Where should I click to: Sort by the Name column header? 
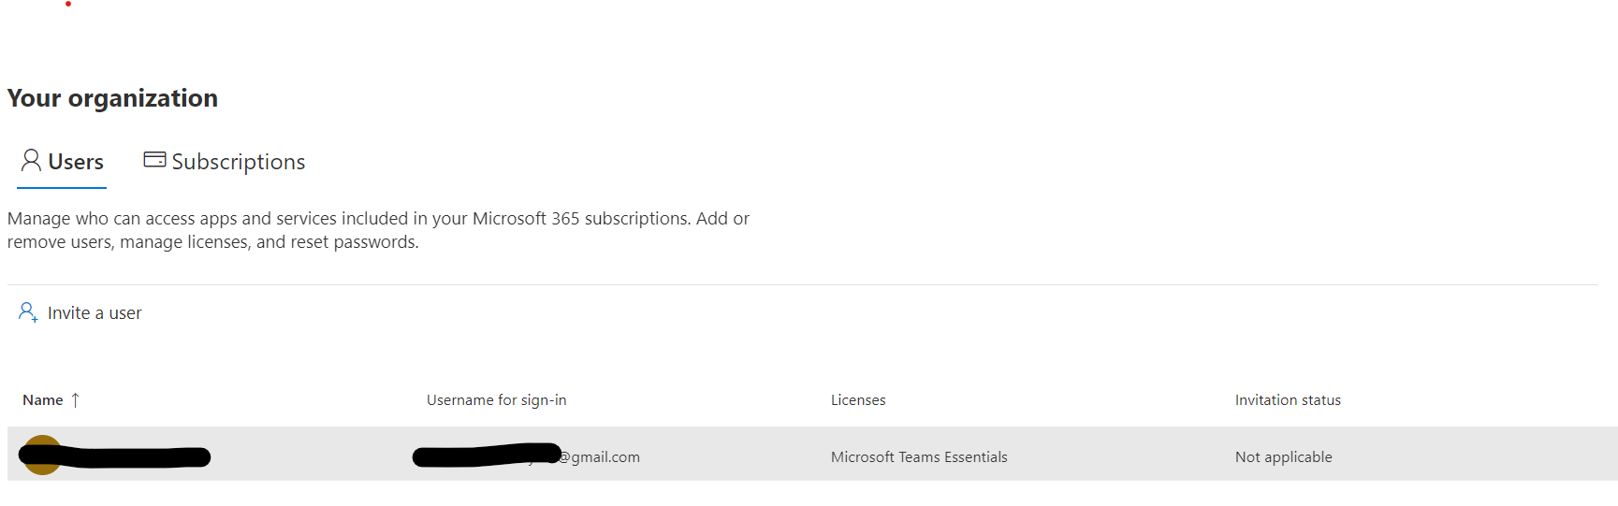(x=43, y=400)
